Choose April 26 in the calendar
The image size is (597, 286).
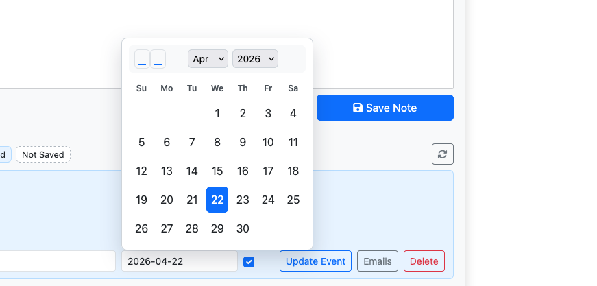(141, 228)
